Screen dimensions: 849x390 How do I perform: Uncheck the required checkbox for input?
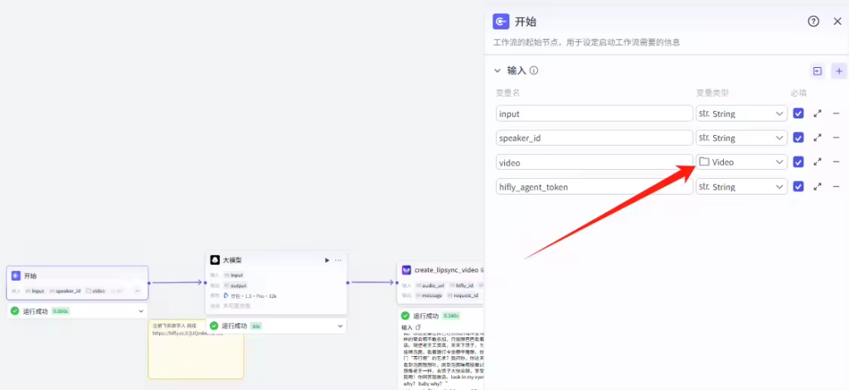click(x=798, y=113)
